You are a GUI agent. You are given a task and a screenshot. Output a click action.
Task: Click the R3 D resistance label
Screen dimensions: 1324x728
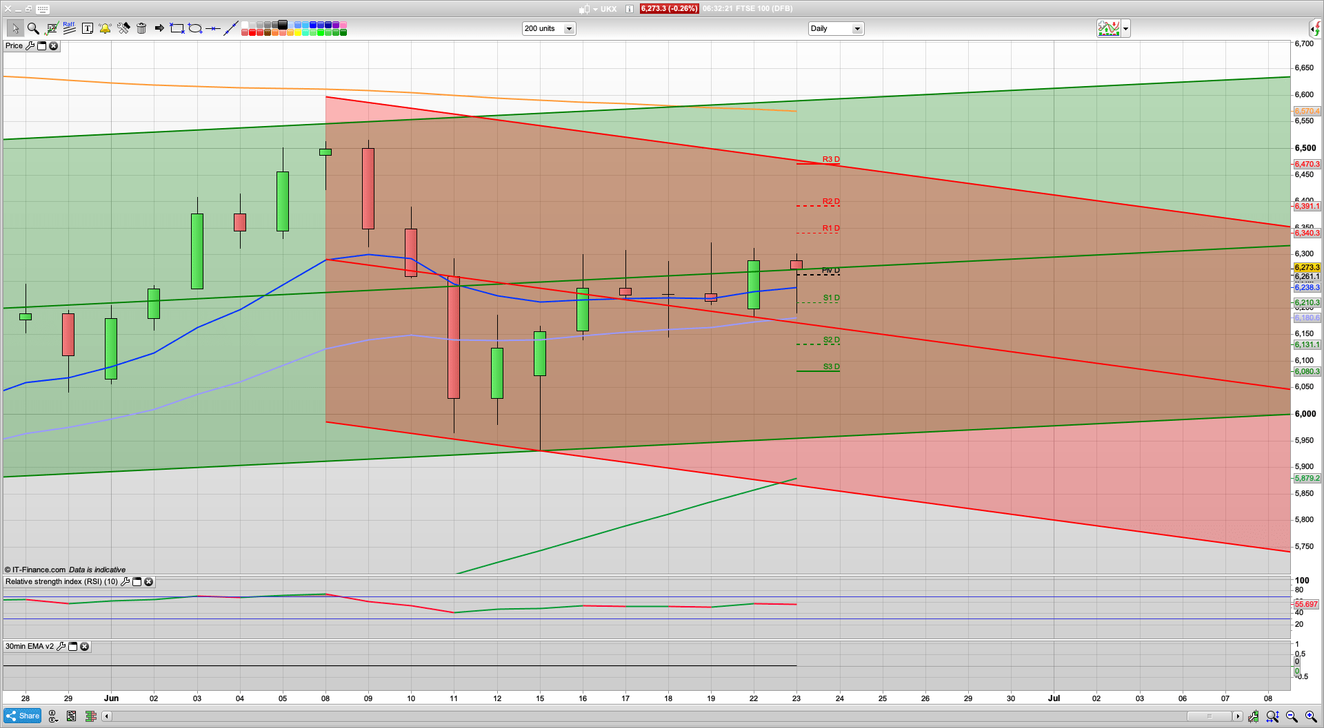tap(831, 159)
